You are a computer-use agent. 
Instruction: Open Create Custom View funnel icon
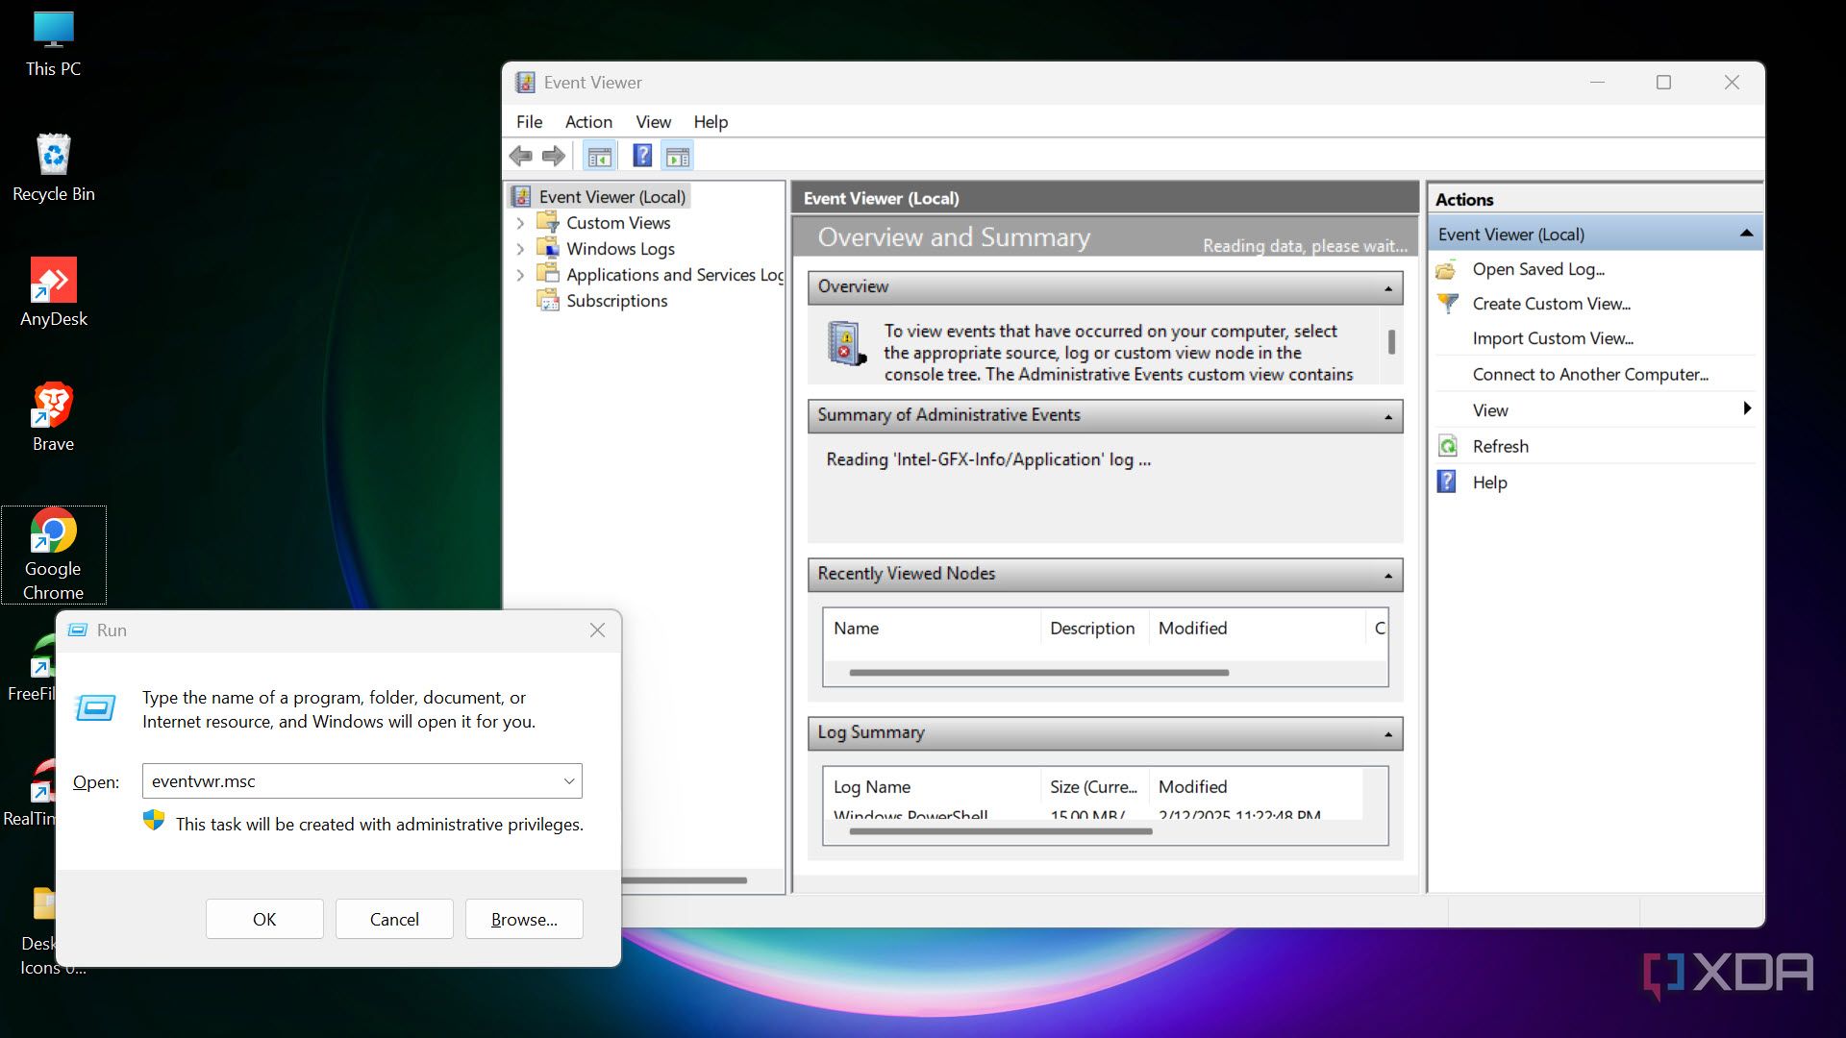pyautogui.click(x=1448, y=304)
